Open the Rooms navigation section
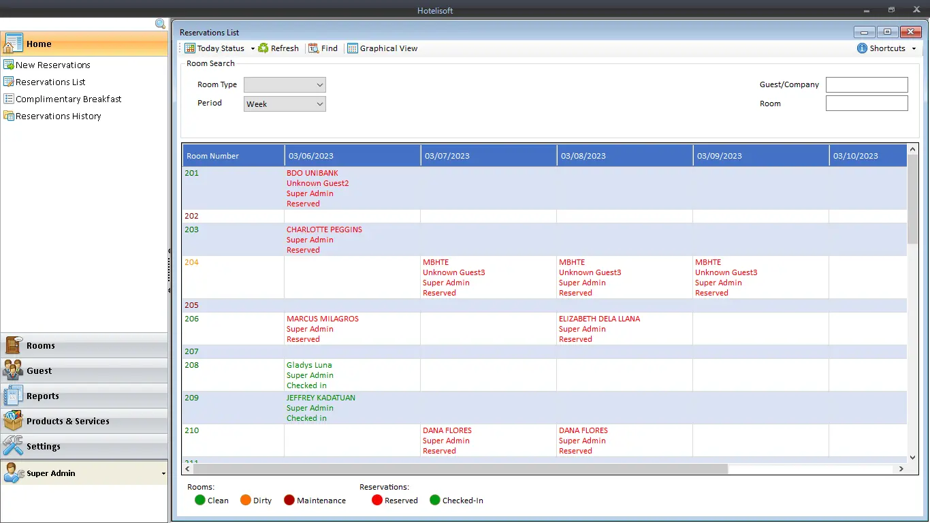This screenshot has height=523, width=930. (x=84, y=345)
